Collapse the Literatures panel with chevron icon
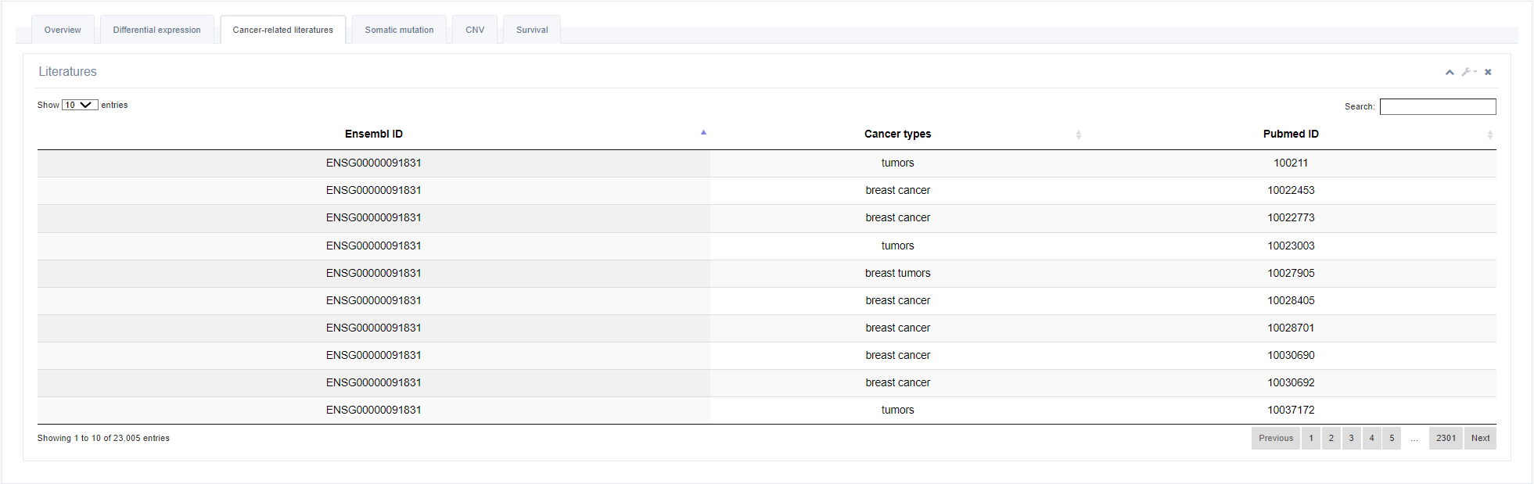 (1450, 72)
